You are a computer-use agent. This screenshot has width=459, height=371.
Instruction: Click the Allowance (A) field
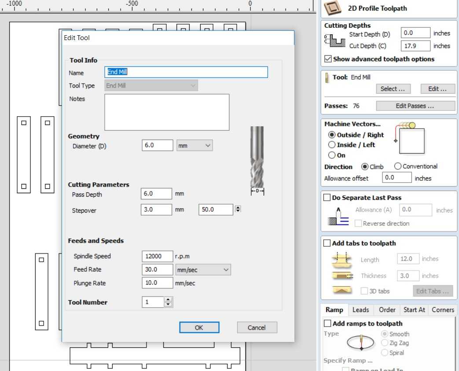pyautogui.click(x=416, y=209)
